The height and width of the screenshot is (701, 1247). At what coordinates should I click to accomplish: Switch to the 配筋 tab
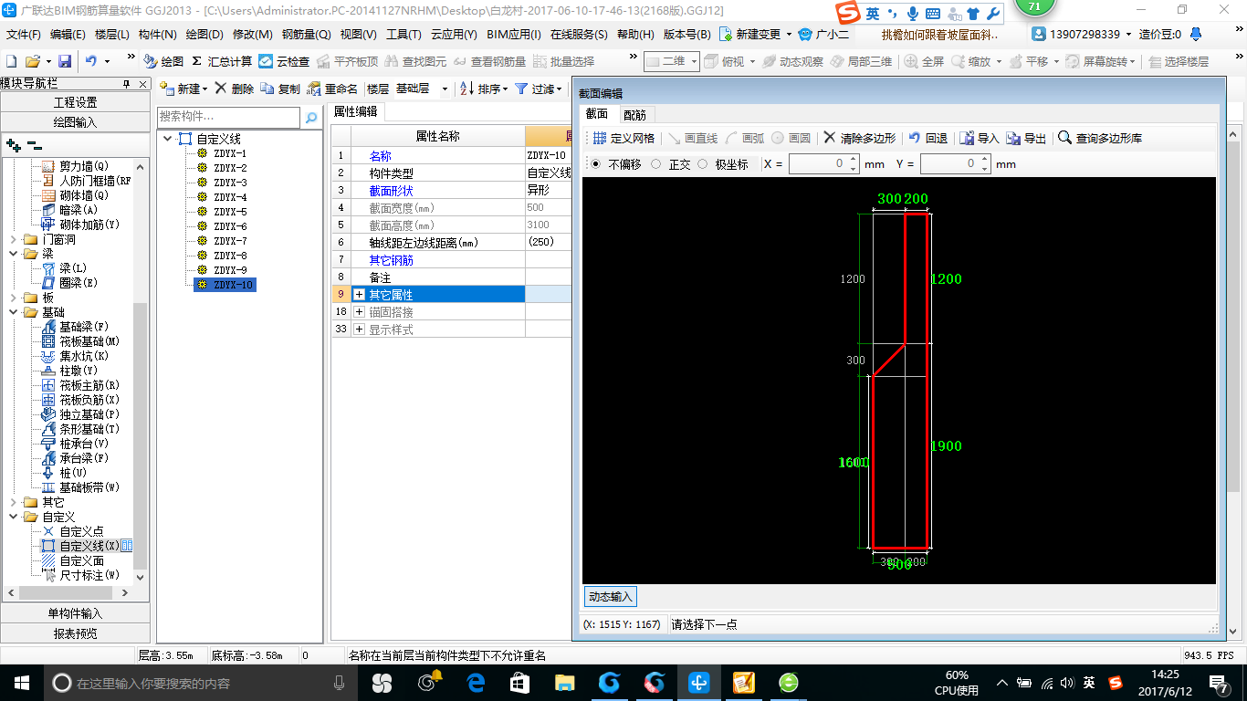click(634, 114)
